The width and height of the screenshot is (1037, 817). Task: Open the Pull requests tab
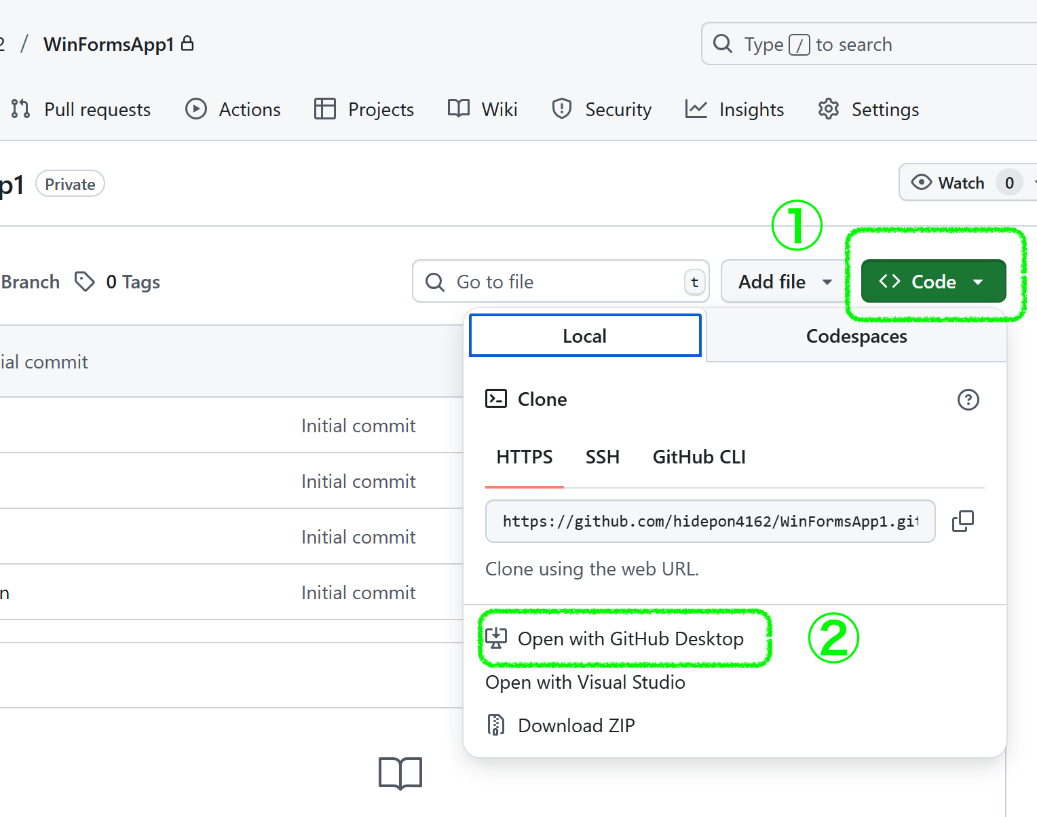pyautogui.click(x=81, y=109)
